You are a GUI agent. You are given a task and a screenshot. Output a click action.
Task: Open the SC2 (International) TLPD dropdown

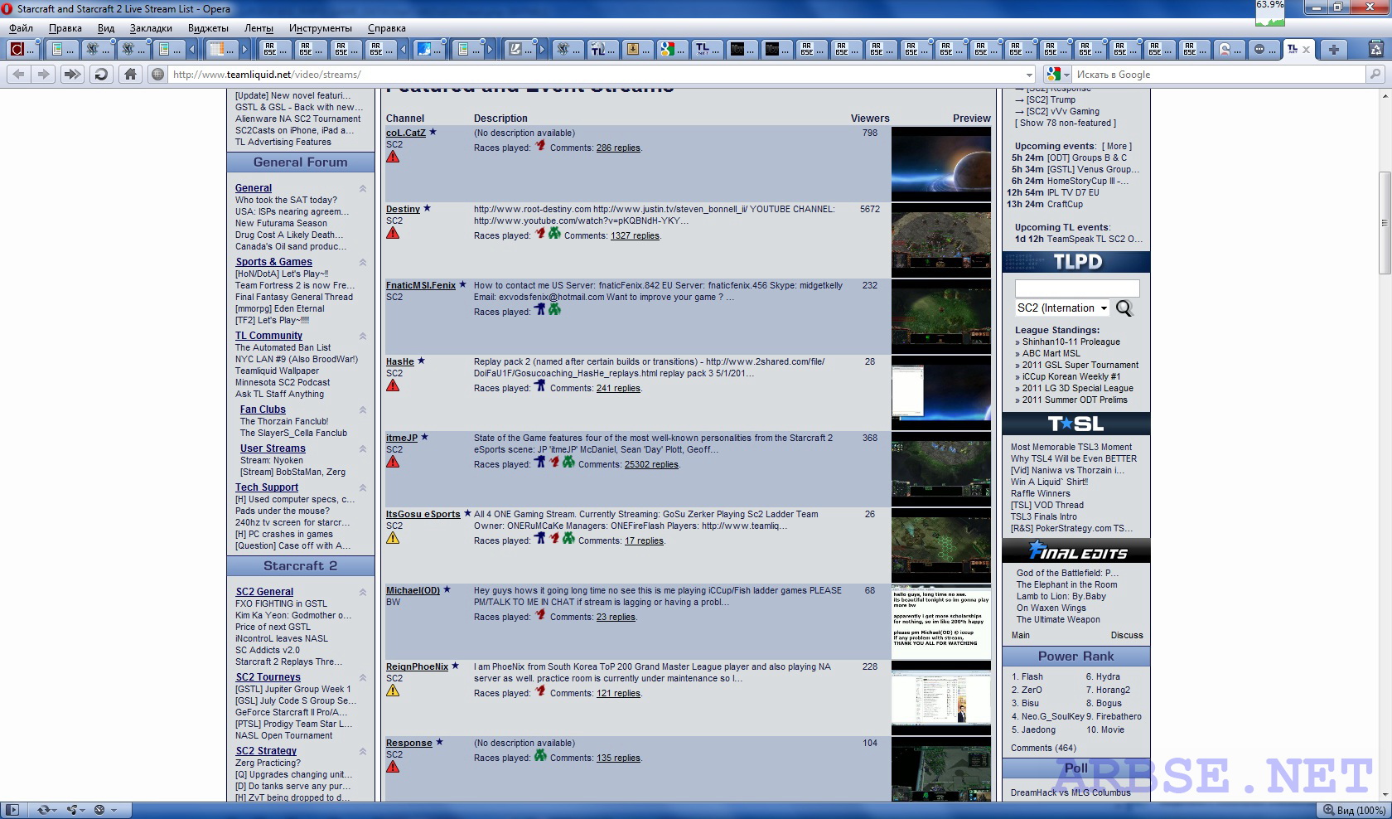1062,308
